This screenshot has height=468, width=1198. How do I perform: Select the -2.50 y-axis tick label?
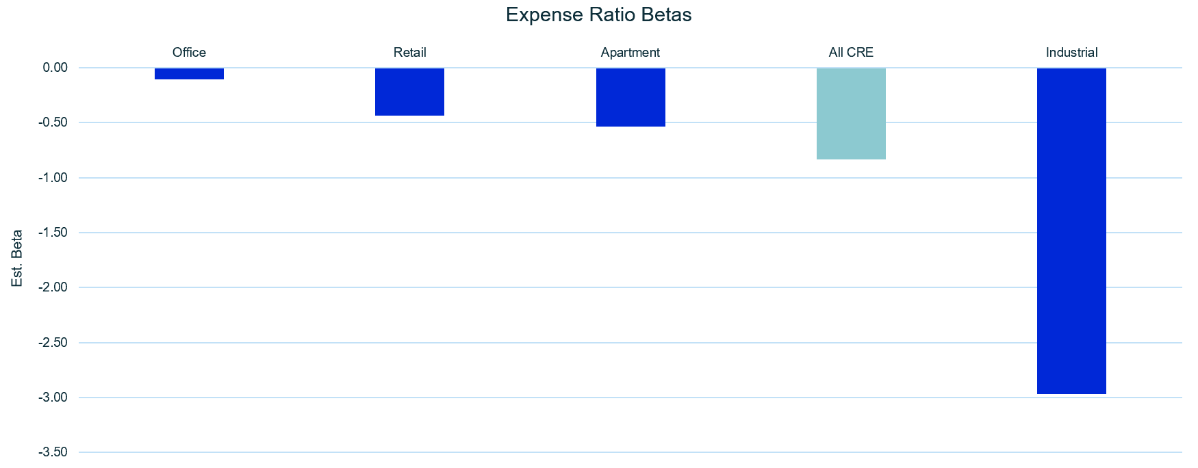point(53,343)
